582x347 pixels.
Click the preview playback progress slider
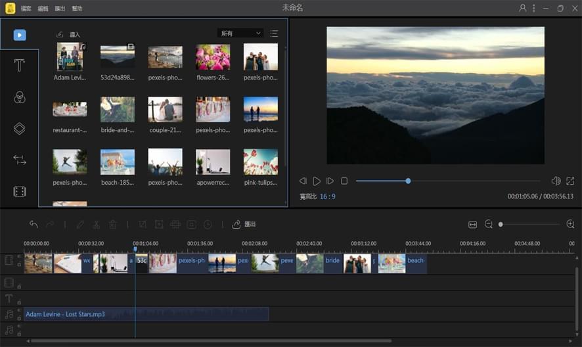tap(448, 181)
